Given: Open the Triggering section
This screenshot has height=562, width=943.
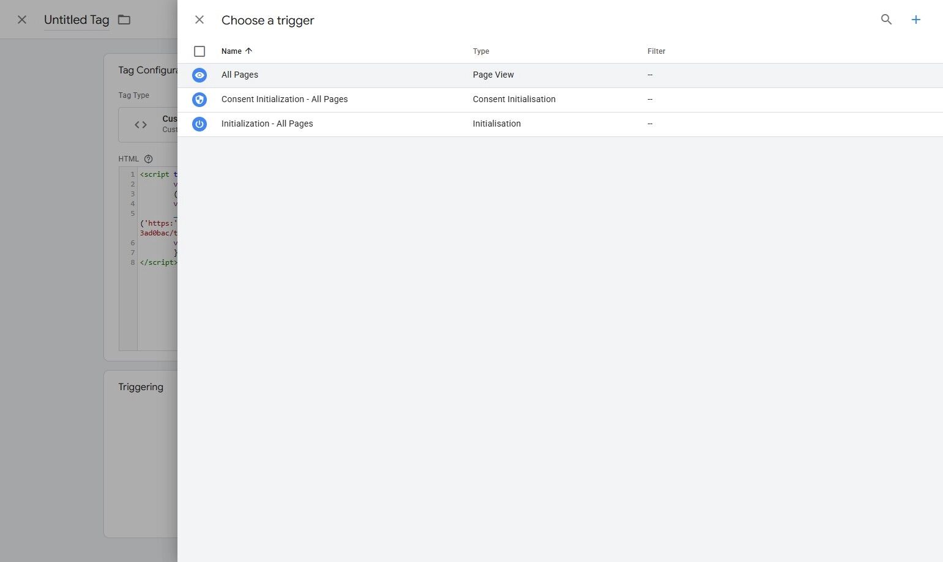Looking at the screenshot, I should click(141, 386).
